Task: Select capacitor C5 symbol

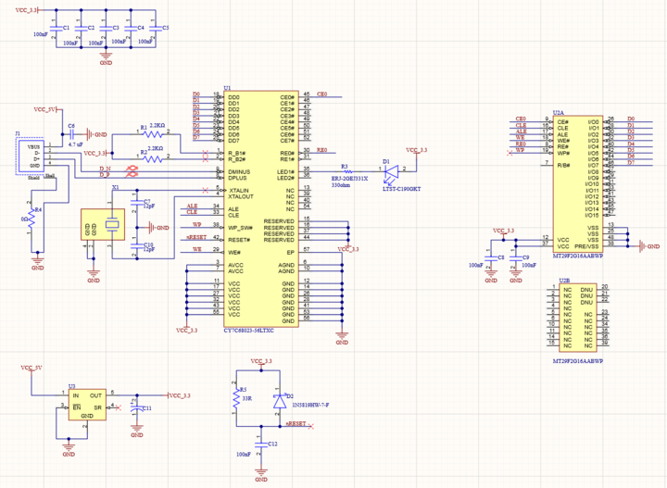Action: [156, 29]
